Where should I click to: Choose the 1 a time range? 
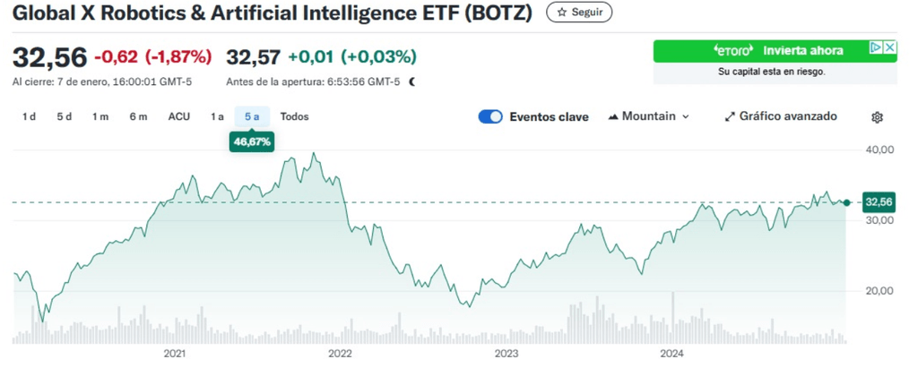pyautogui.click(x=217, y=116)
